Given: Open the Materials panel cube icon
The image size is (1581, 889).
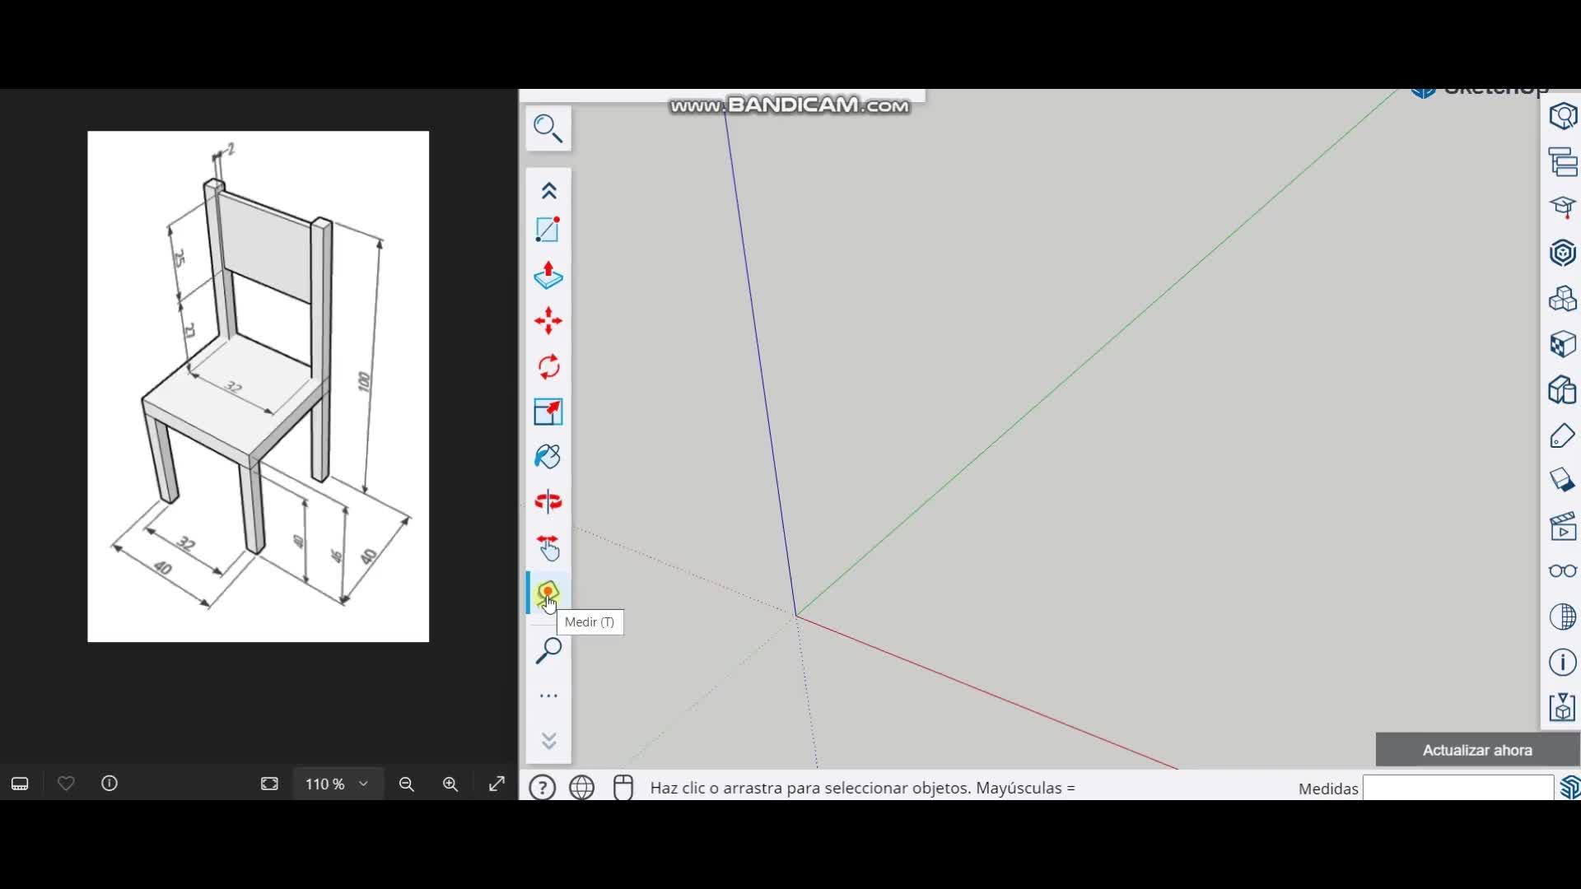Looking at the screenshot, I should coord(1562,344).
